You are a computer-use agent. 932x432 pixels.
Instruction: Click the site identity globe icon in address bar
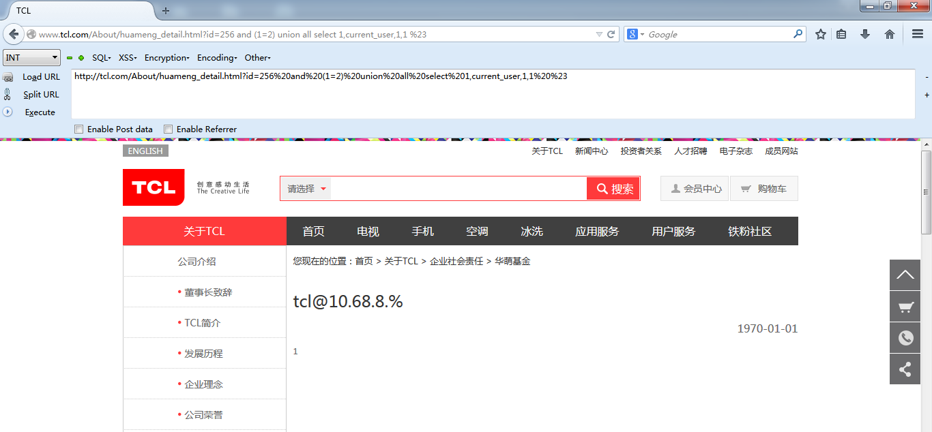click(x=31, y=34)
